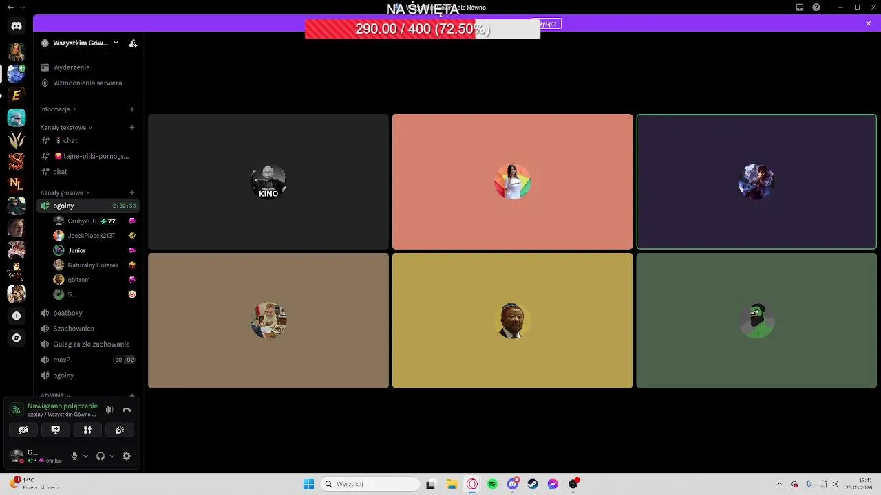This screenshot has height=495, width=881.
Task: Click user qbitrom in voice list
Action: click(95, 280)
